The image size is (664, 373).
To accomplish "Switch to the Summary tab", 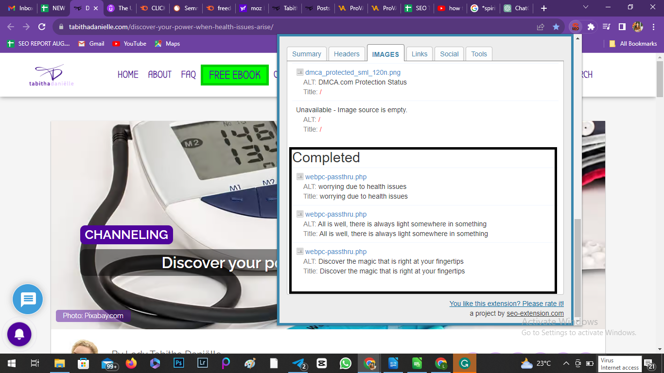I will point(307,54).
